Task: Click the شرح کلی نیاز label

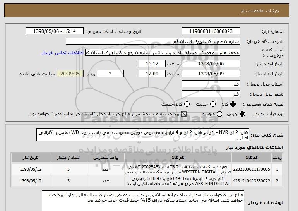Action: (x=267, y=135)
